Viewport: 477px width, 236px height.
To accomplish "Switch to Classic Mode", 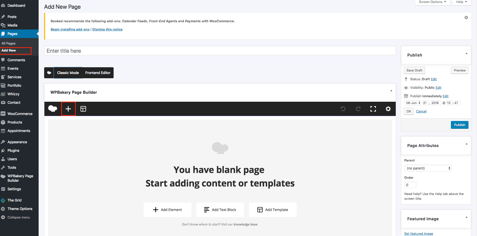I will pyautogui.click(x=68, y=73).
